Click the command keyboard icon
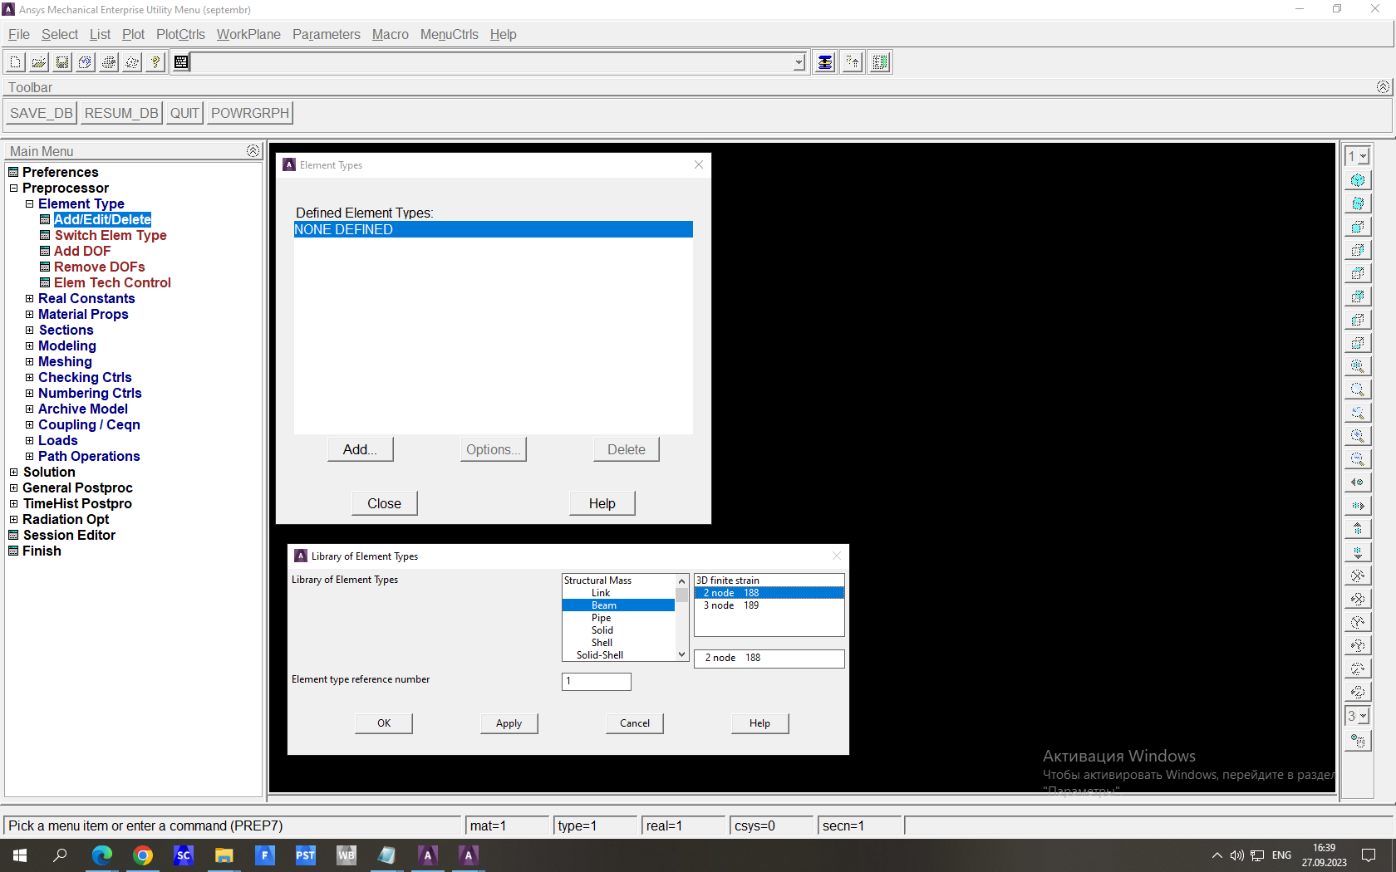 (x=181, y=62)
